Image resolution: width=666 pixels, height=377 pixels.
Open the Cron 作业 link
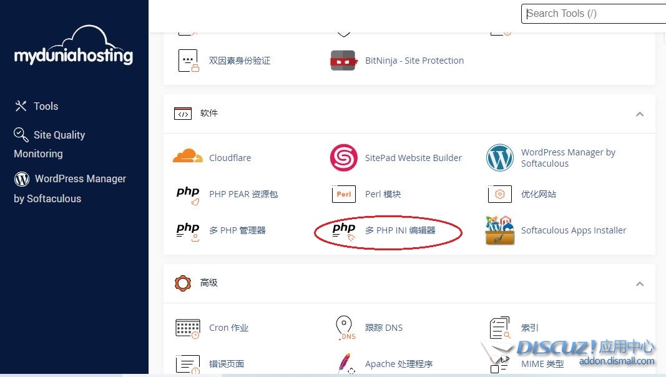(x=229, y=328)
